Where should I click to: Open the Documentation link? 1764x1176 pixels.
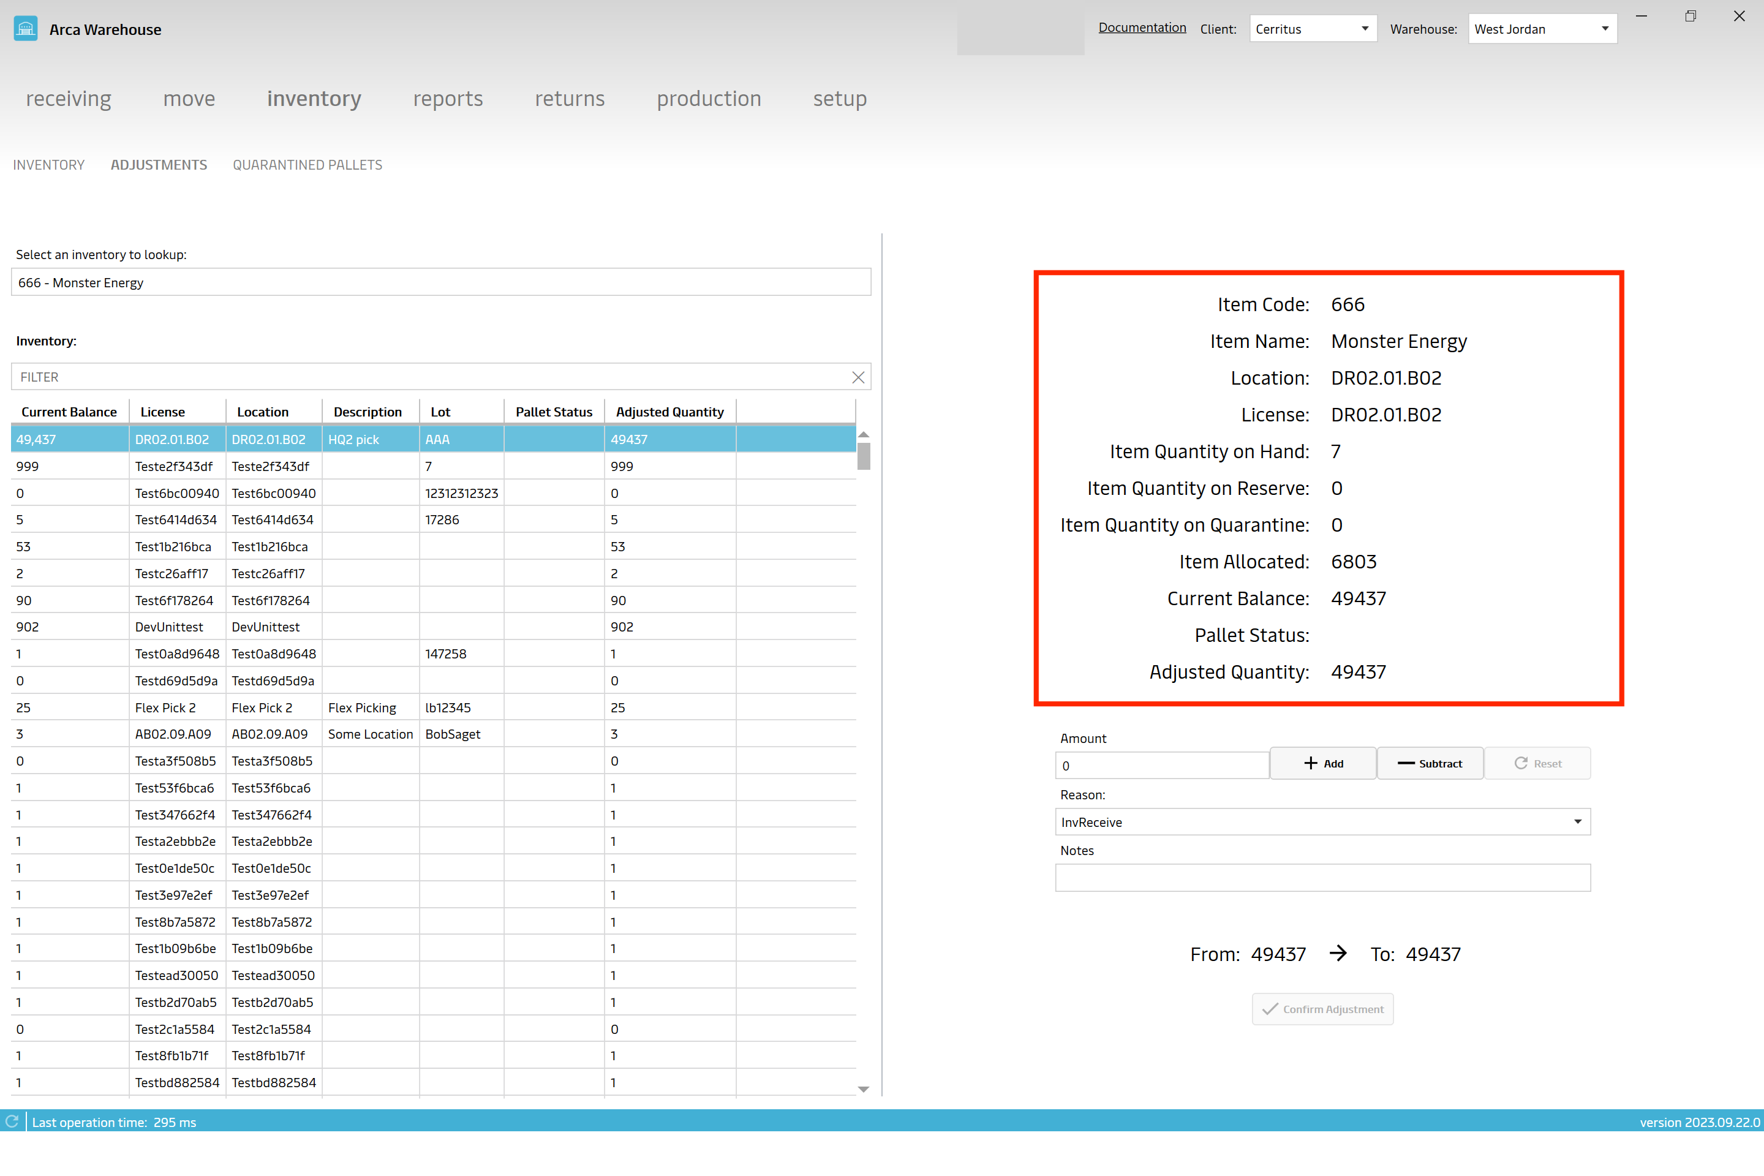pos(1142,28)
